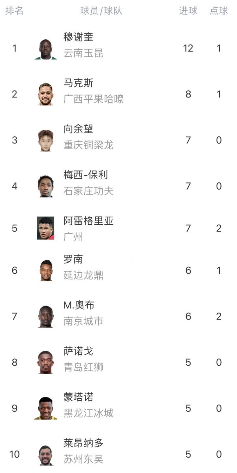Open team name 广西平果哈嘹
Image resolution: width=237 pixels, height=473 pixels.
click(x=93, y=99)
